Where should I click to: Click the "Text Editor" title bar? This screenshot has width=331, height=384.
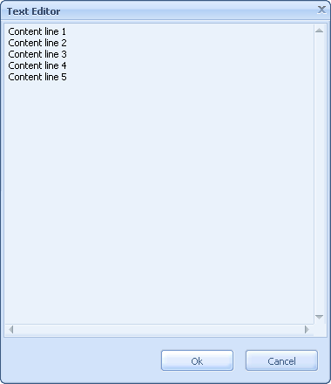coord(159,11)
